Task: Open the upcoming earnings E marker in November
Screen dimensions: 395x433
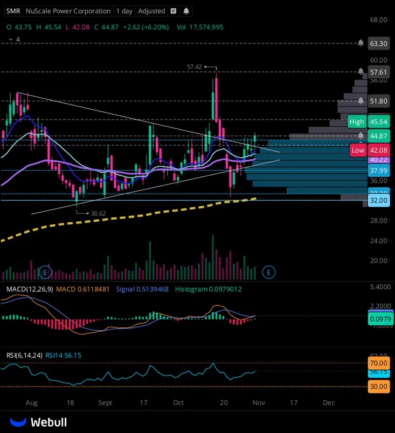Action: coord(268,273)
